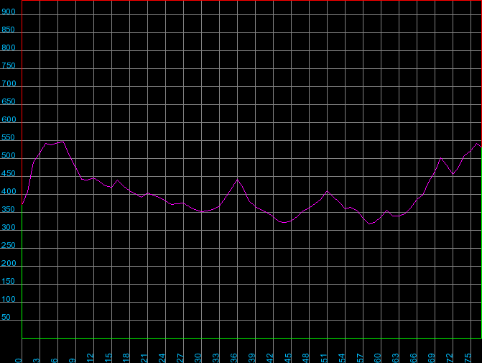
Task: Click the 66 x-axis label
Action: tap(414, 358)
